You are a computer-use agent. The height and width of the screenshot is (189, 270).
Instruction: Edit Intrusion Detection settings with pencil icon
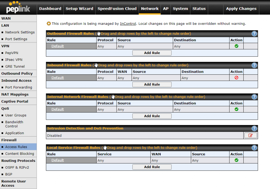pyautogui.click(x=250, y=135)
